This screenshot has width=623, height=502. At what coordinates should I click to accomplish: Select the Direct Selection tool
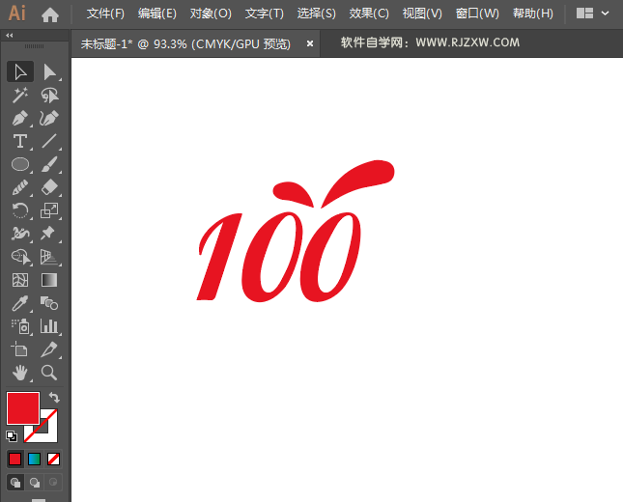pos(49,71)
